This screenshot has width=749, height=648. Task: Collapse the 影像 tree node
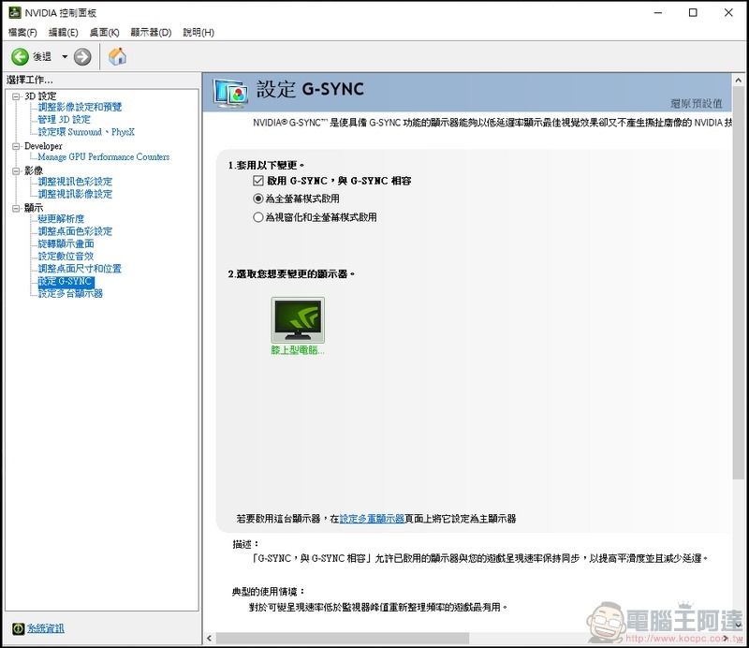[x=16, y=170]
